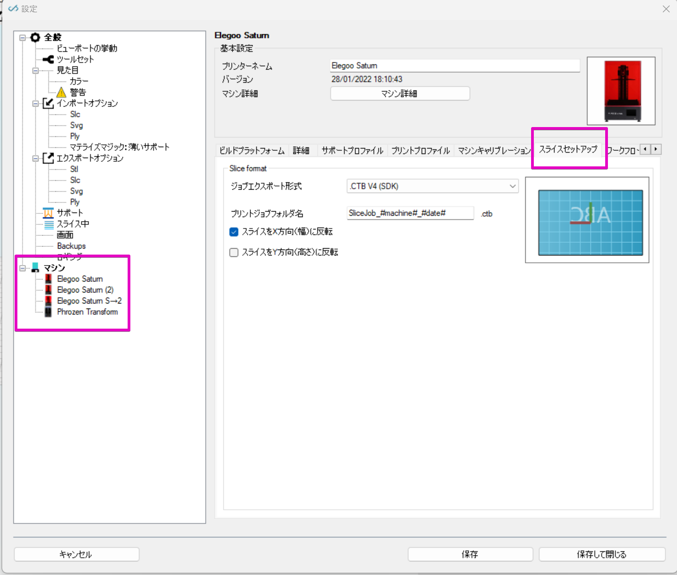Switch to the 詳細 tab
The height and width of the screenshot is (575, 677).
point(301,150)
